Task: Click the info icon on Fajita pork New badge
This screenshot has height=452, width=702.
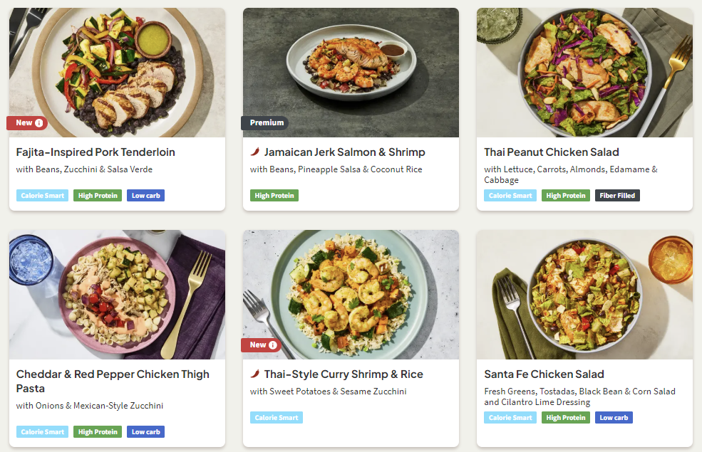Action: tap(39, 123)
